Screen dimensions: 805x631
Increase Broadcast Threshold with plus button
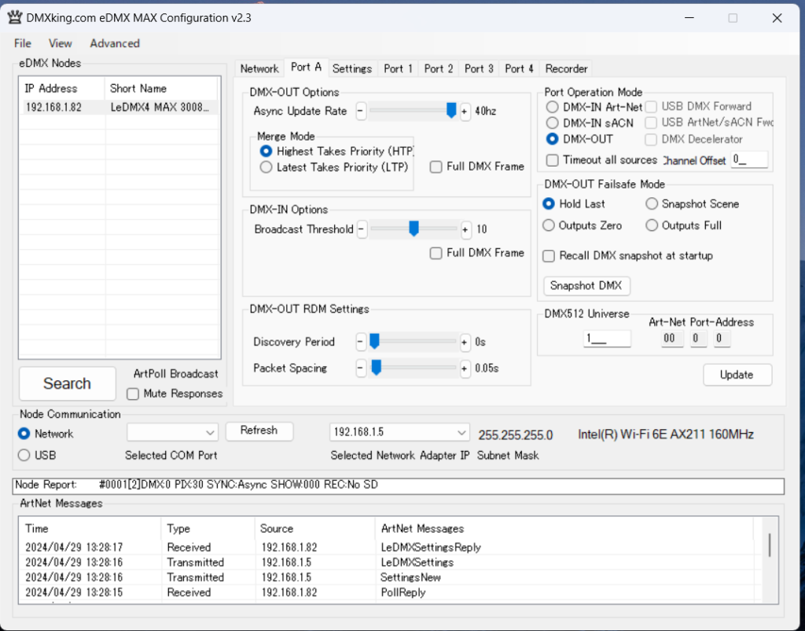[x=465, y=229]
